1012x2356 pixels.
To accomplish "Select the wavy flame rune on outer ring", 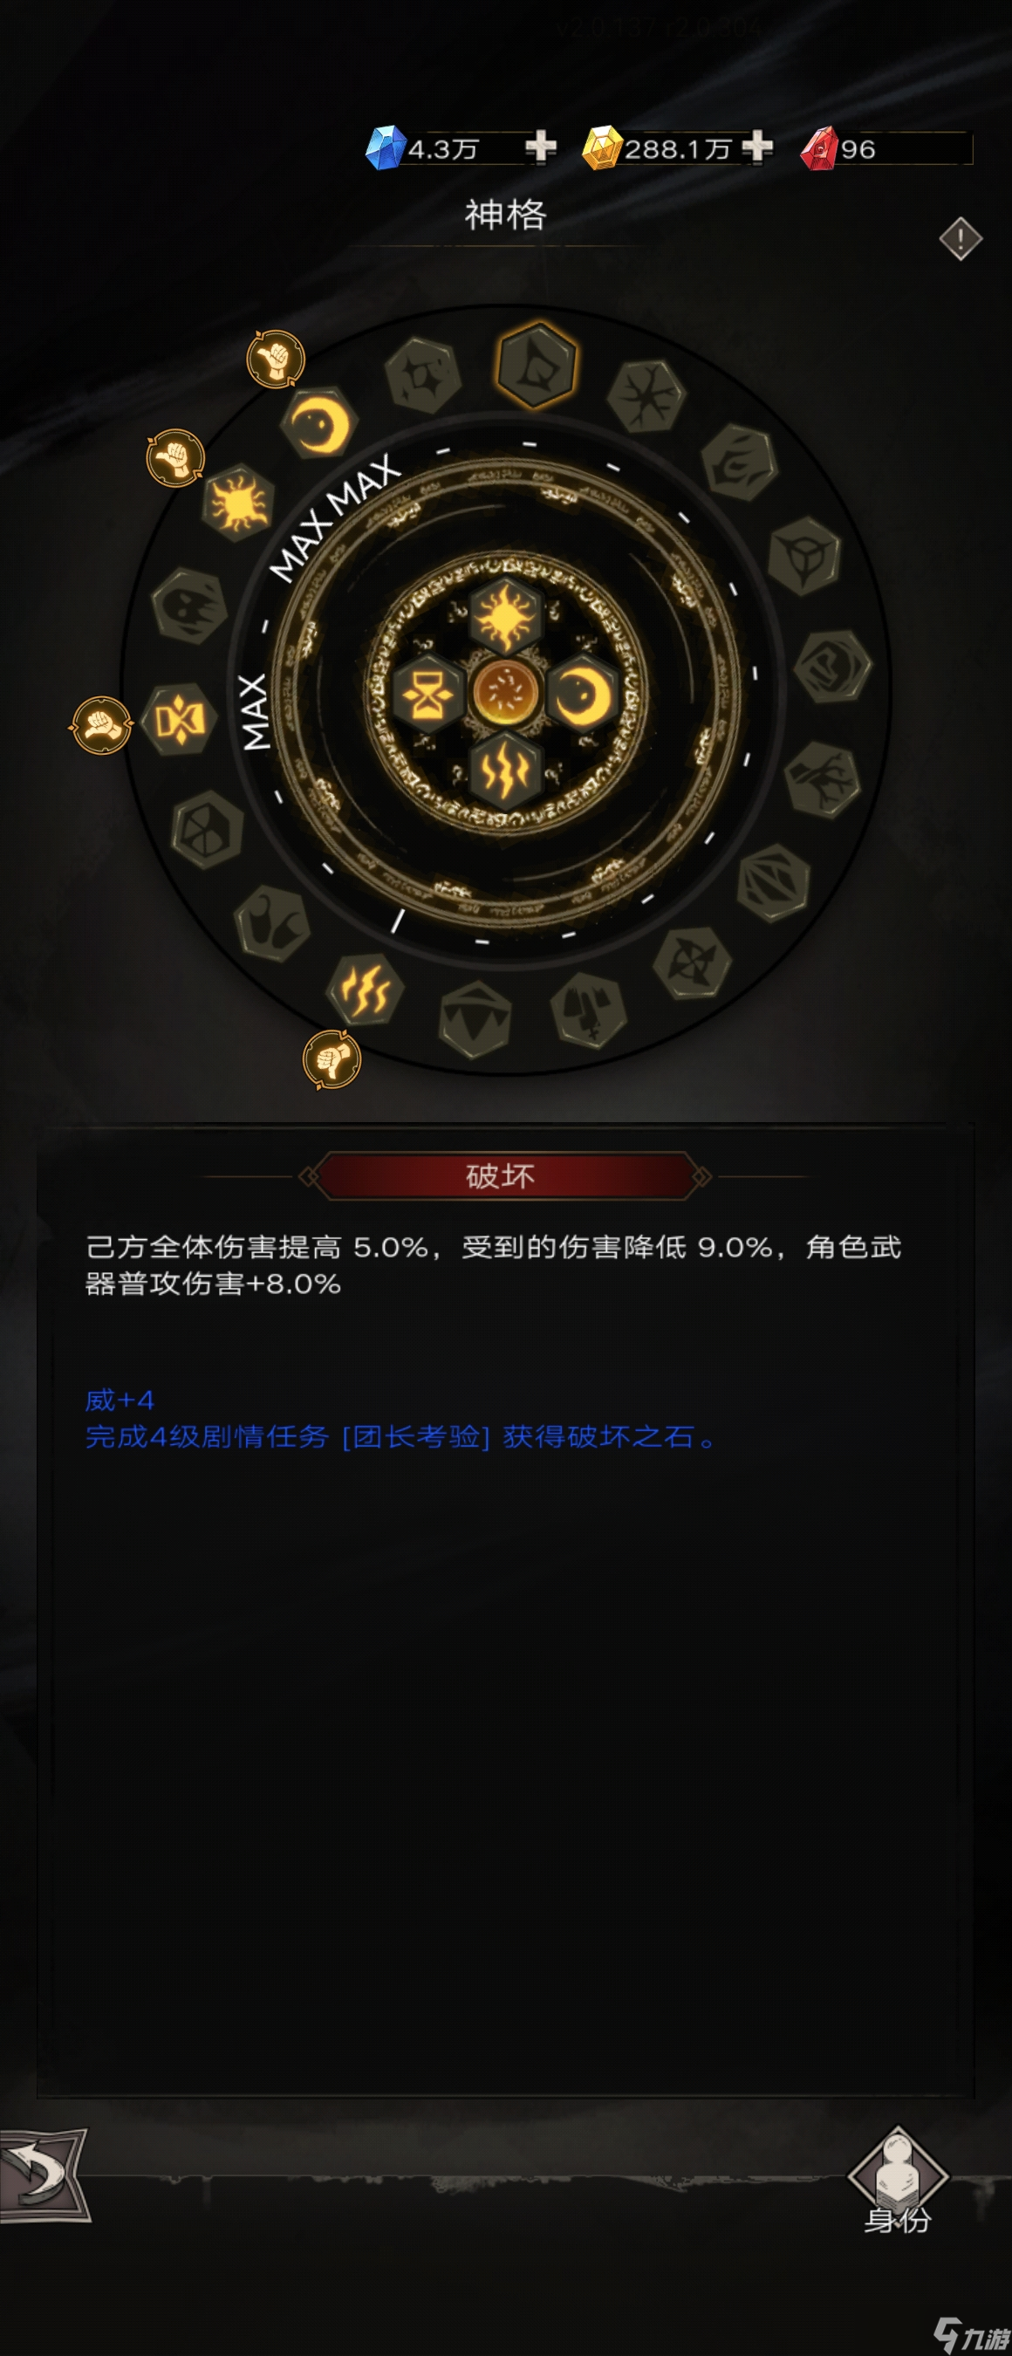I will (366, 989).
